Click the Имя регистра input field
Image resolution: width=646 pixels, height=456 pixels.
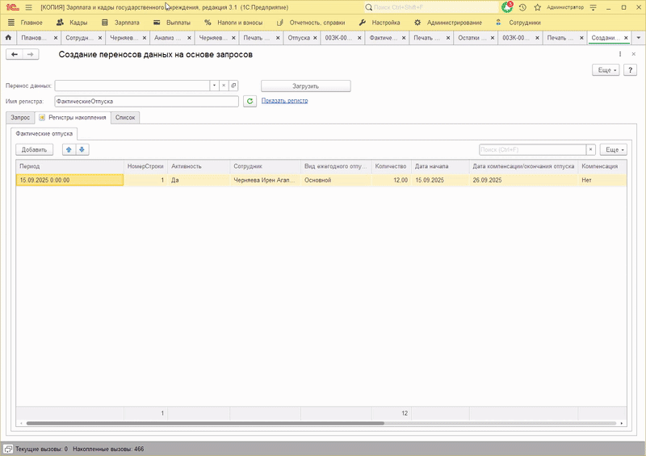146,102
